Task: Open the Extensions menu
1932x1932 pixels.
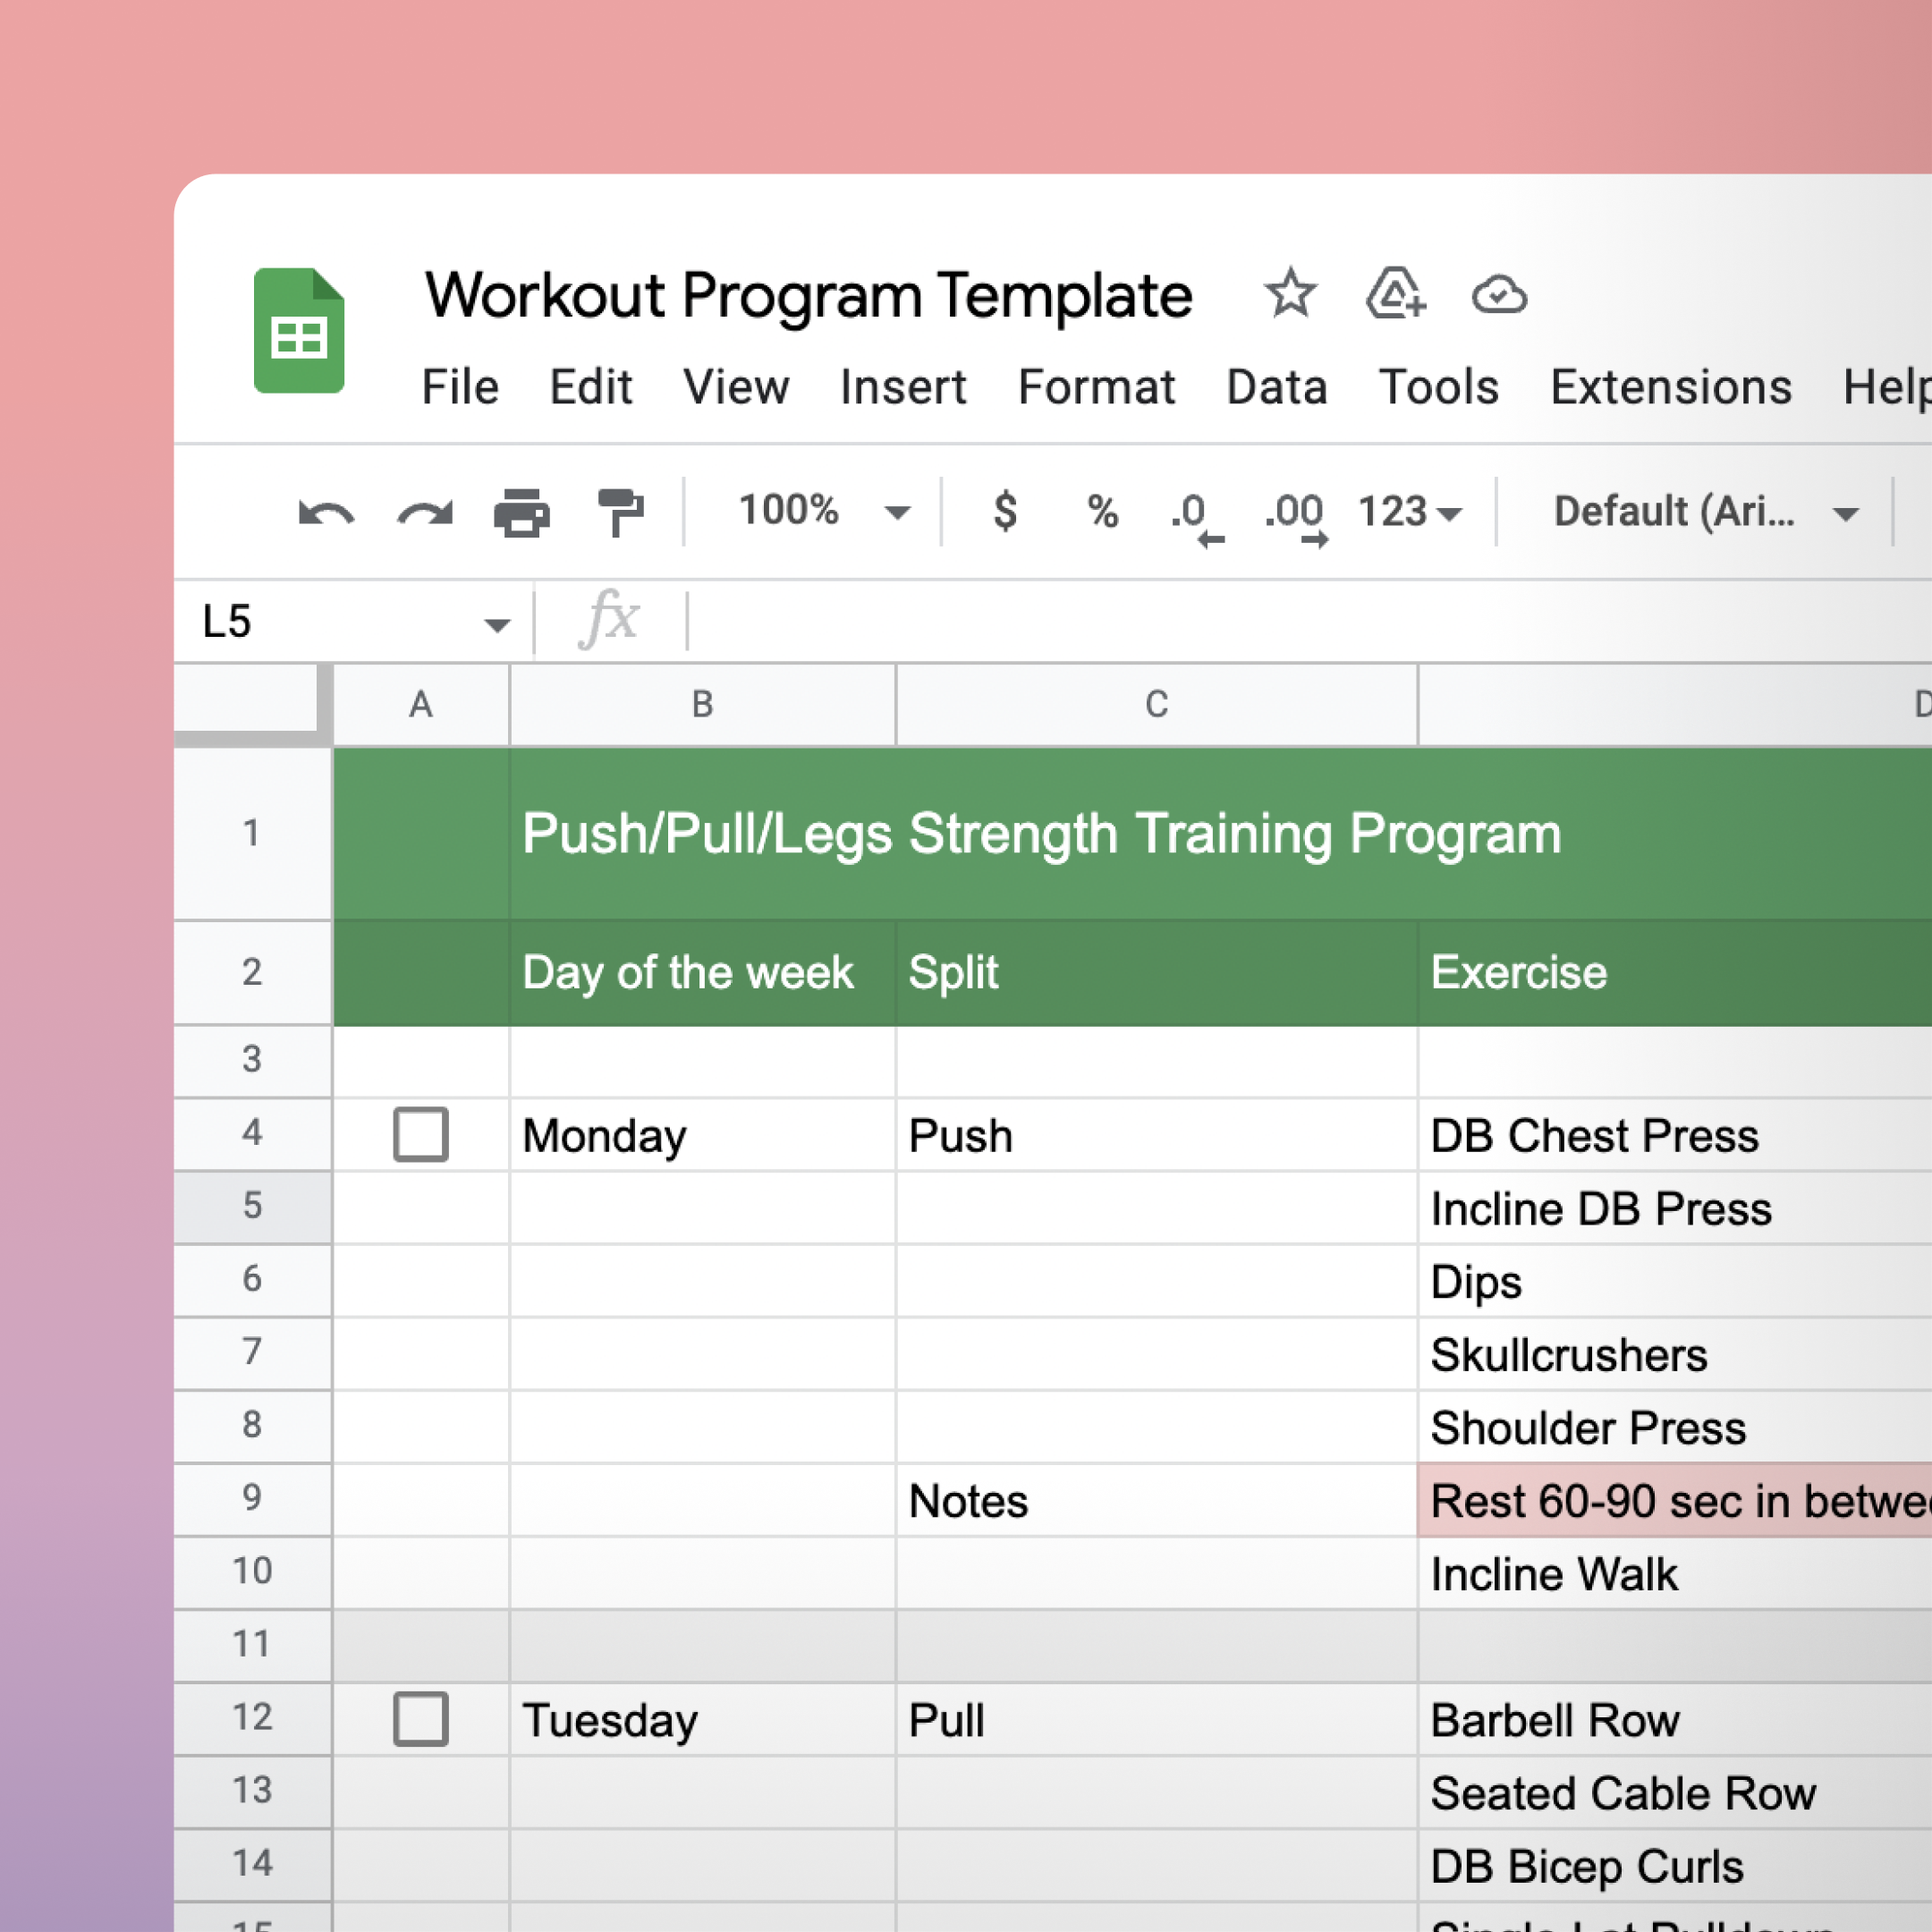Action: (1670, 387)
